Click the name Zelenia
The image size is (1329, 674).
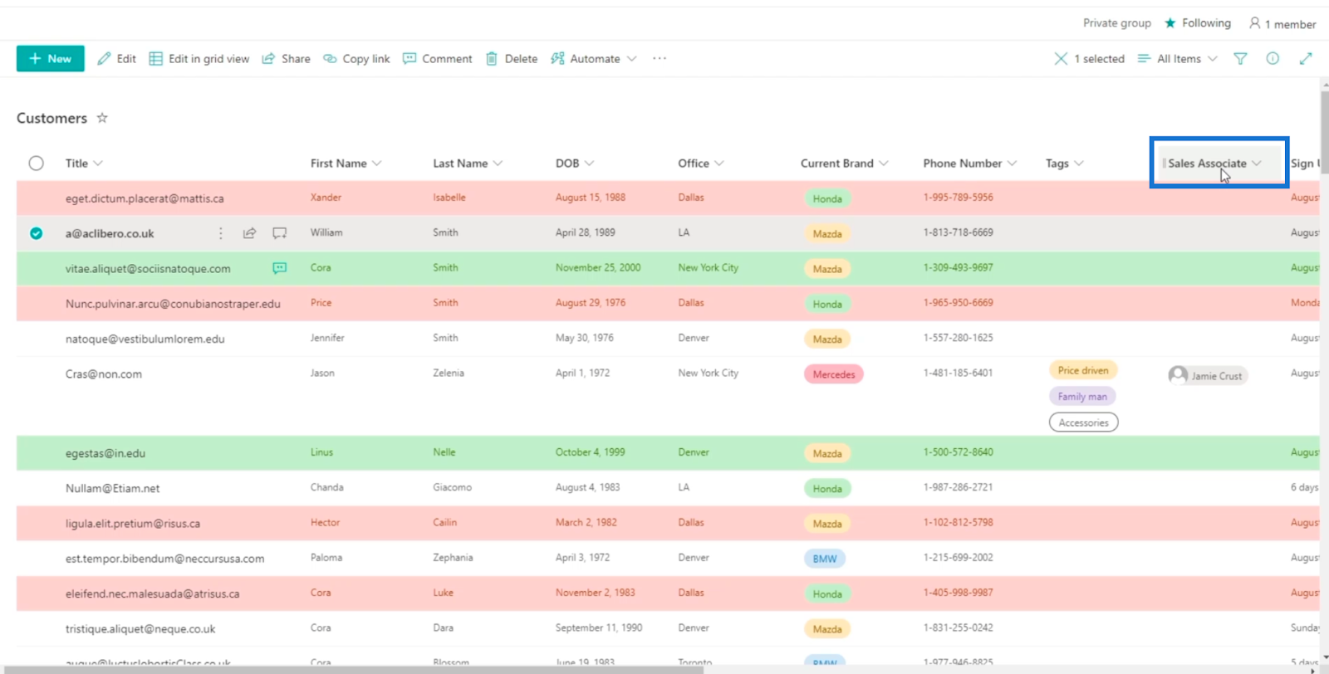(x=449, y=373)
